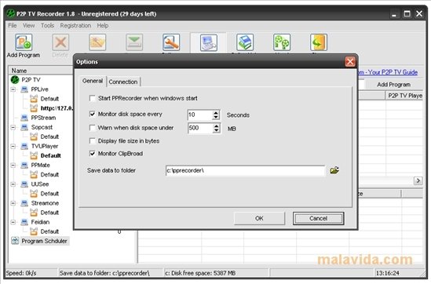Screen dimensions: 431x284
Task: Click the Save data to folder path field
Action: click(x=245, y=170)
